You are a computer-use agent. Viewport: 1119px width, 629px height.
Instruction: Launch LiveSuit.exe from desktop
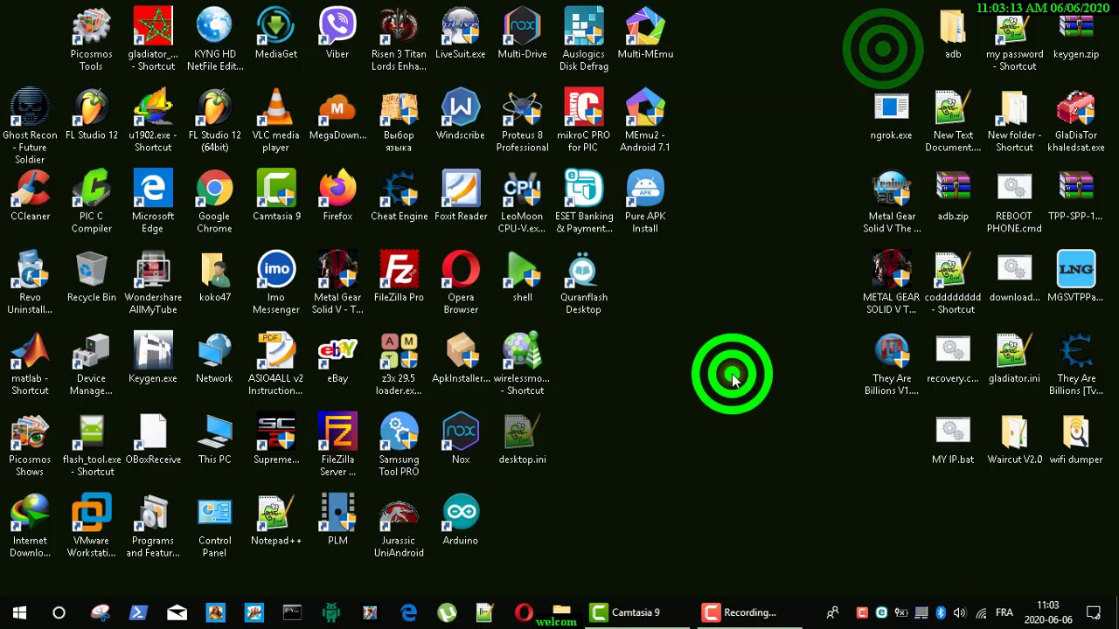point(461,33)
